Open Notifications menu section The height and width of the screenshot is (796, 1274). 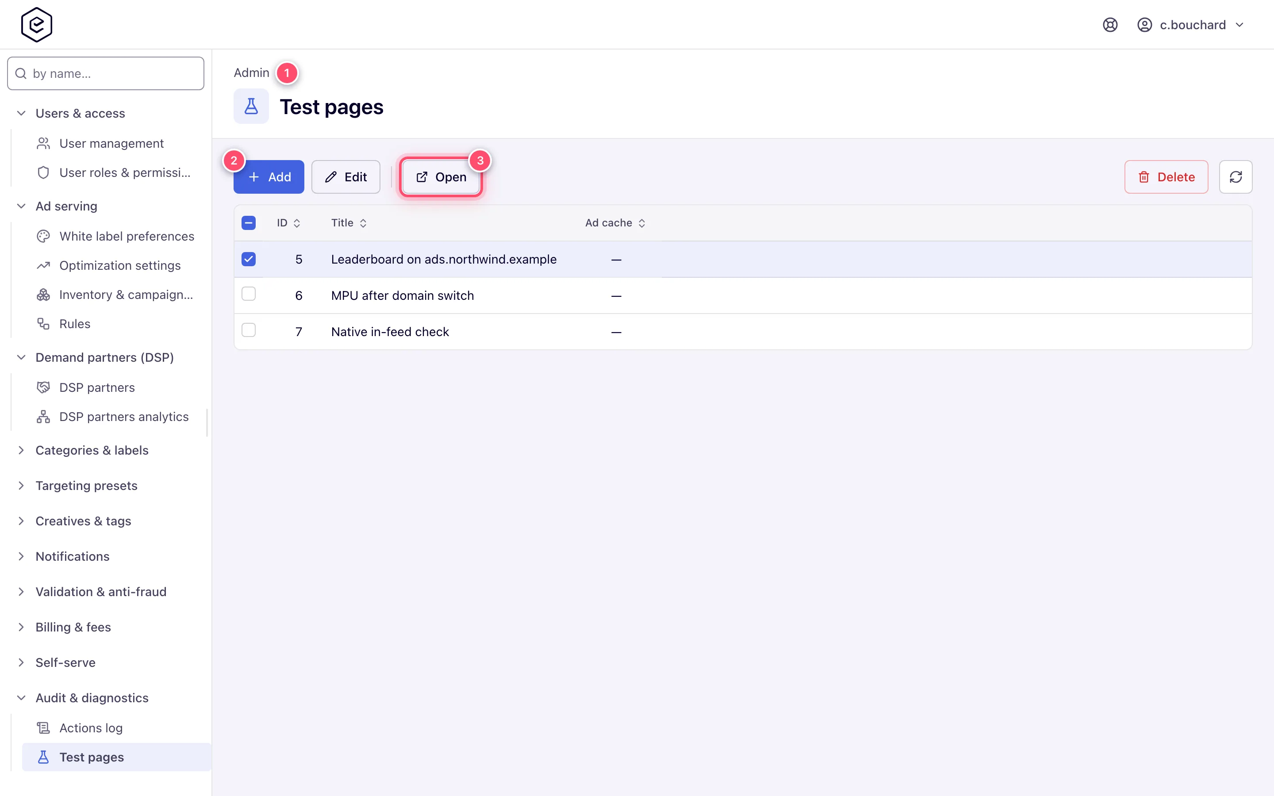click(72, 556)
